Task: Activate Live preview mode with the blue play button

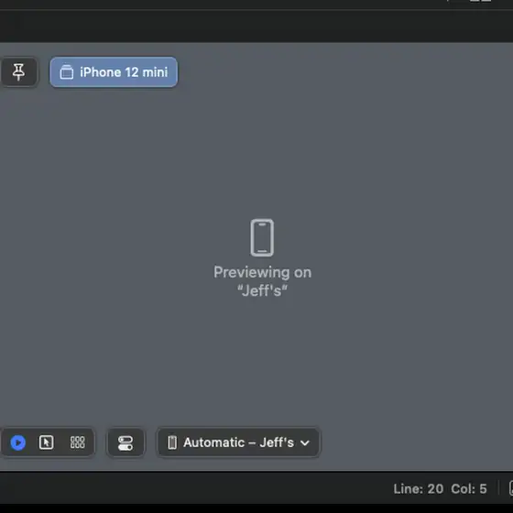Action: 18,442
